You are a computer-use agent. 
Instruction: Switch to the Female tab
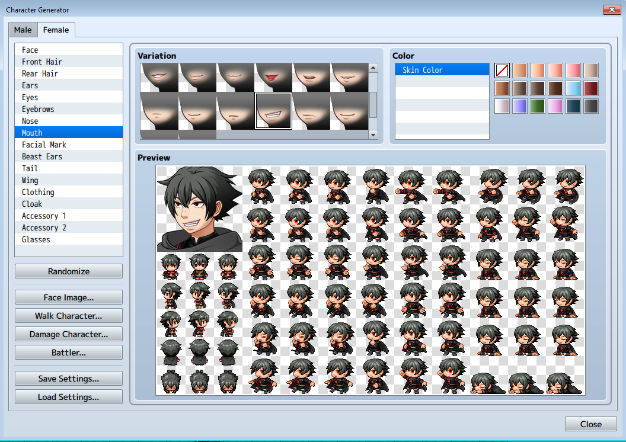[x=56, y=30]
